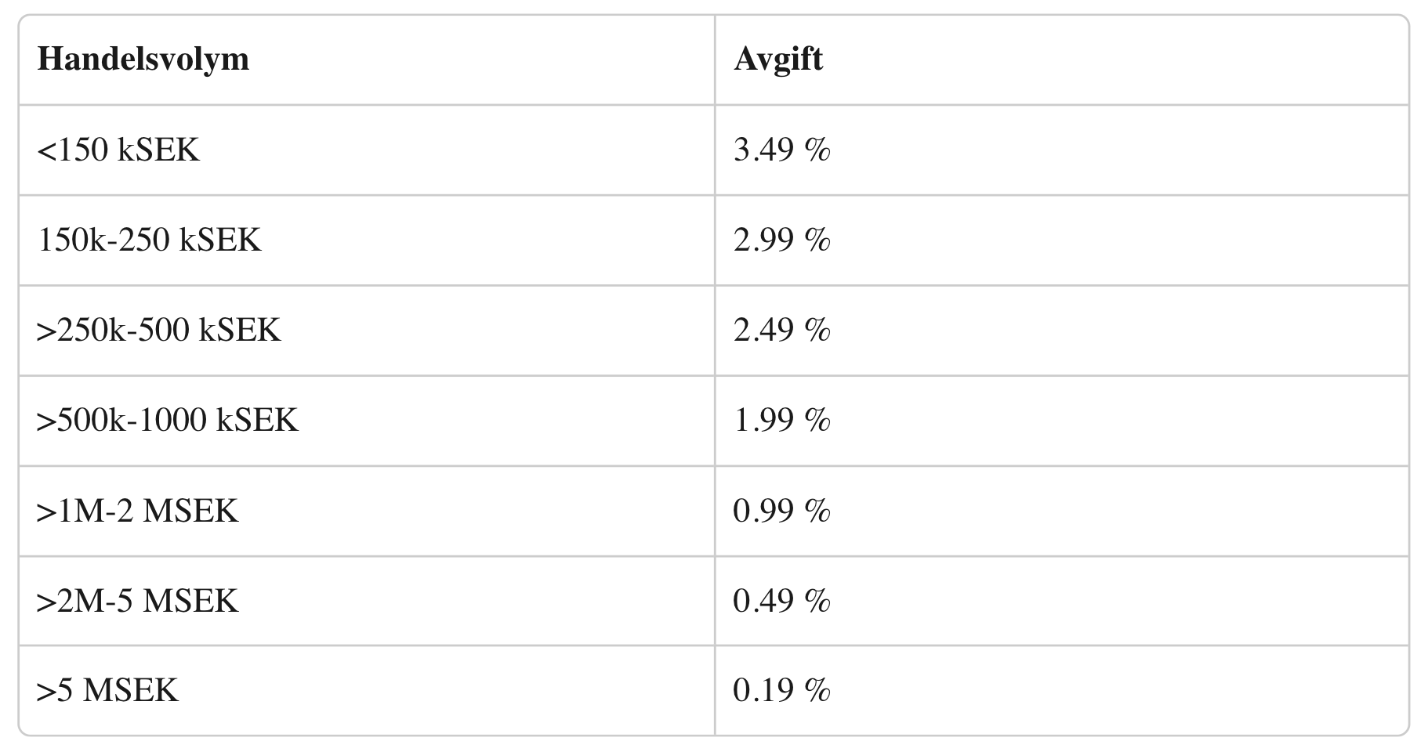Select the >250k-500 kSEK volume cell
The image size is (1428, 752).
pyautogui.click(x=158, y=330)
